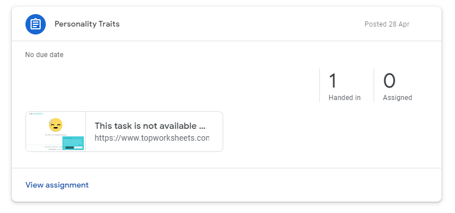Follow the View assignment link

point(57,185)
